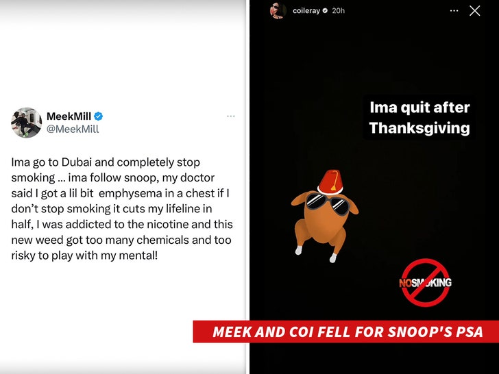Open the story's three-dot more menu
Screen dimensions: 499x374
coord(454,11)
